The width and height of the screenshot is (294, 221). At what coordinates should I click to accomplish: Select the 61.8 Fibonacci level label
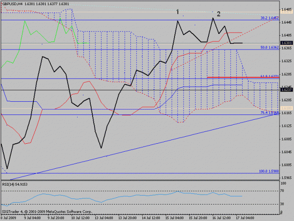pos(270,76)
